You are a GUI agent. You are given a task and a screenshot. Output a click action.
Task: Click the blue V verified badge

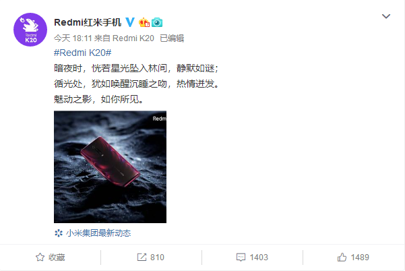click(130, 22)
